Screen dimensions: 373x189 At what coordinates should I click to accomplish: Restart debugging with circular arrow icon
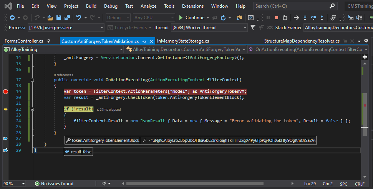point(285,18)
